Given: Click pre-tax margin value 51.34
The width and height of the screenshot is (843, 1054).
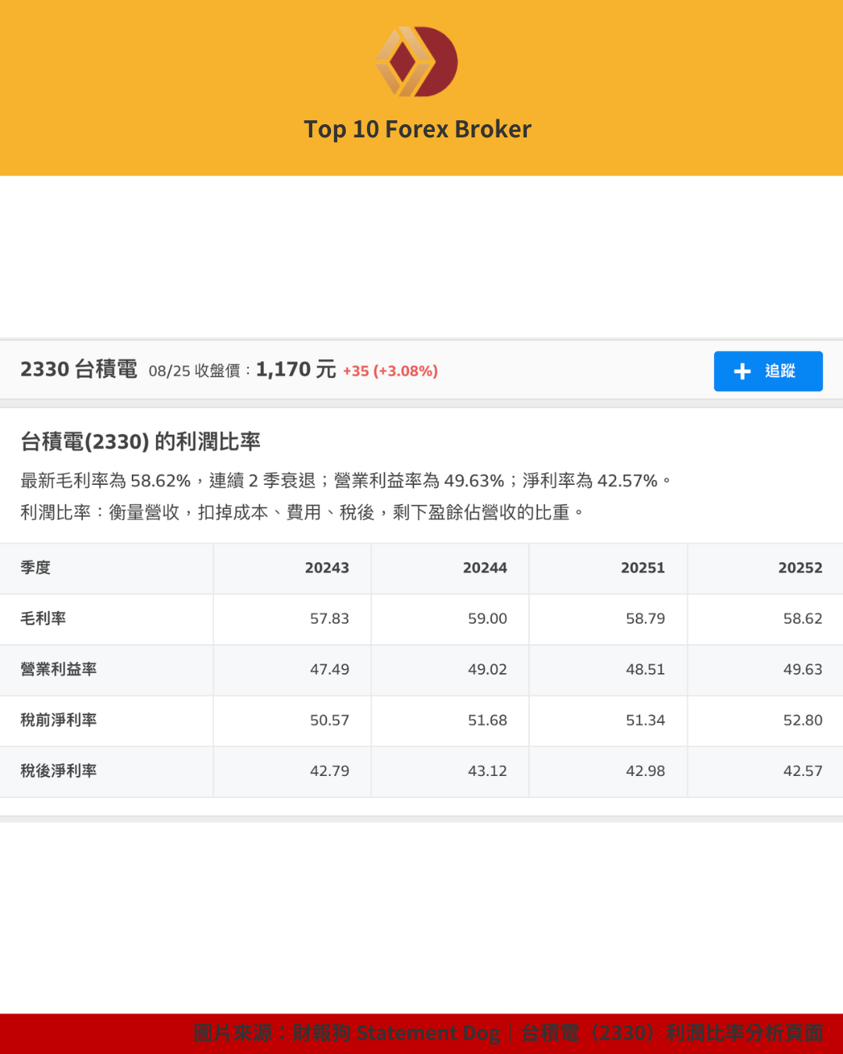Looking at the screenshot, I should [646, 721].
